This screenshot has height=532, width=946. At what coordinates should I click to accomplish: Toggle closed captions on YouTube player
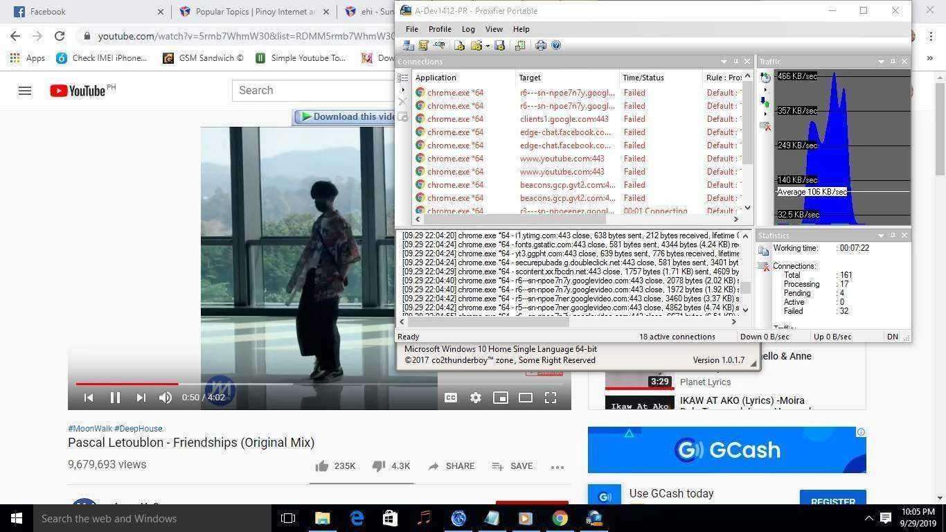pyautogui.click(x=450, y=398)
